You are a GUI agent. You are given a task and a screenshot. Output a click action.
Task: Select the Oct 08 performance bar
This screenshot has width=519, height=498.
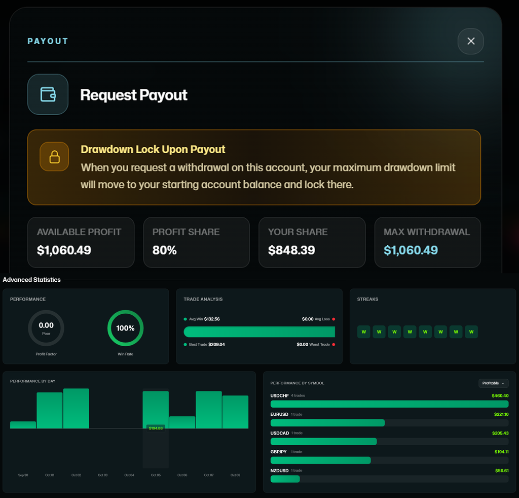click(235, 412)
